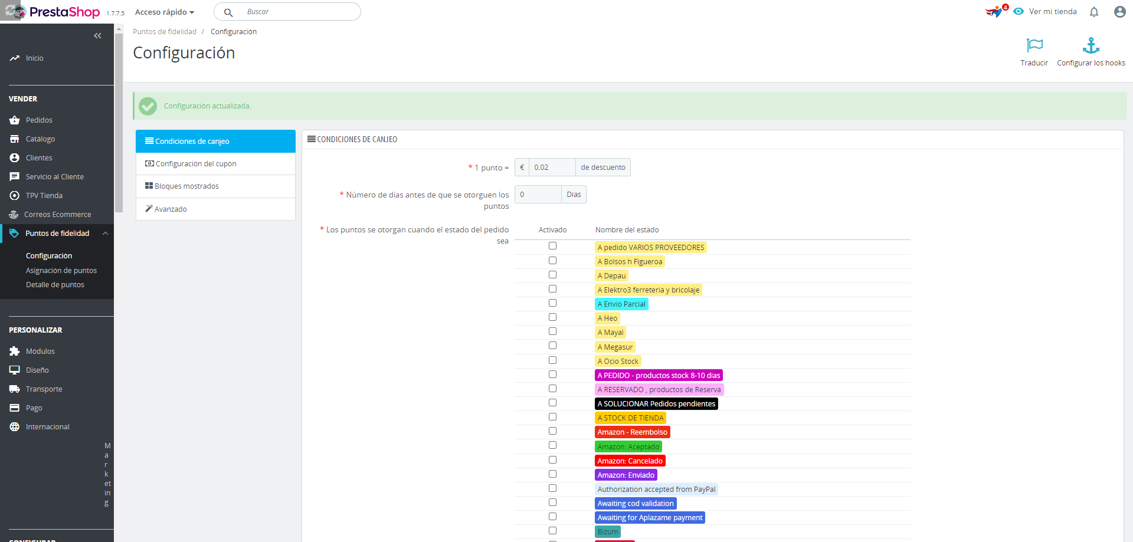Click the Configuracion breadcrumb link

coord(234,32)
